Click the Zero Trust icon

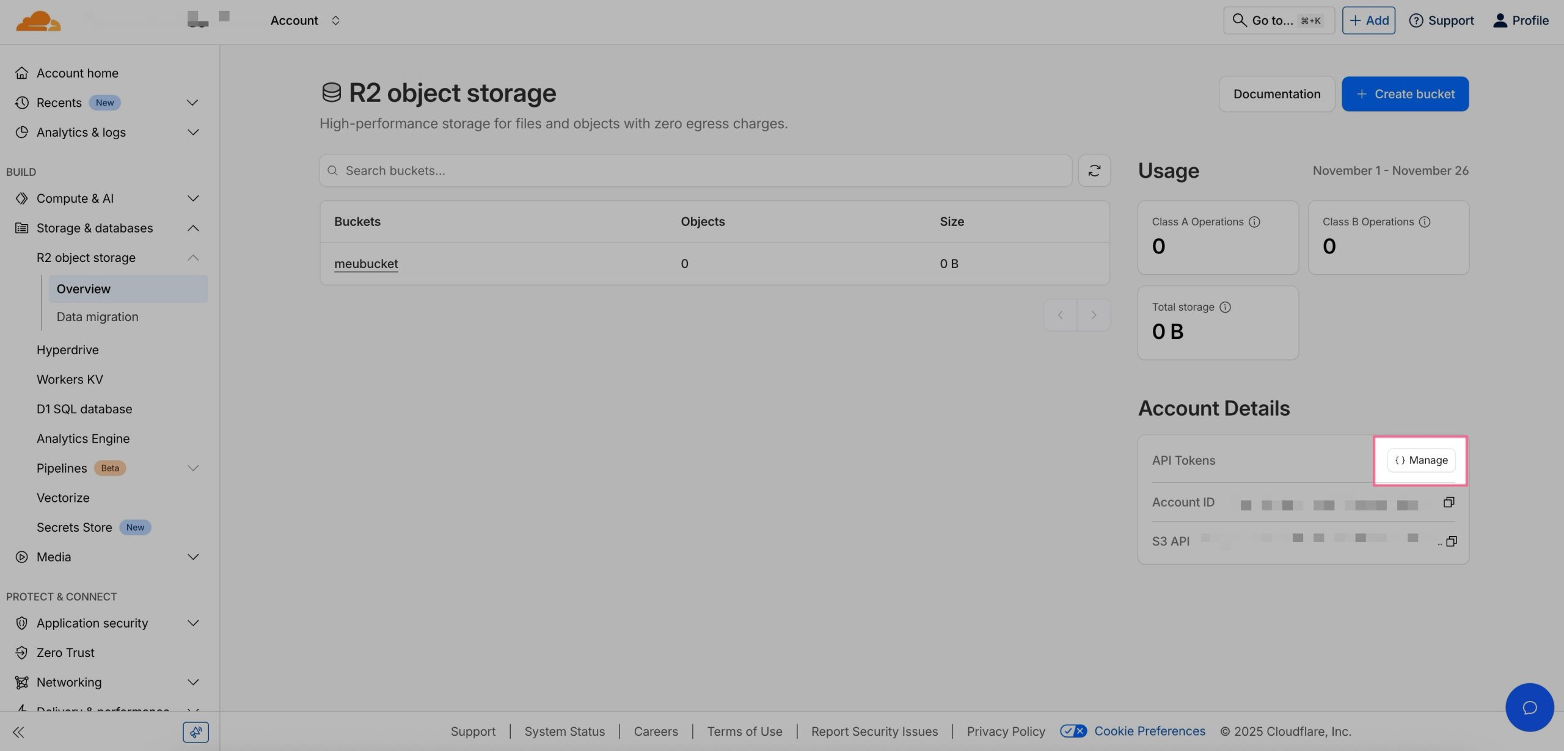click(x=22, y=653)
